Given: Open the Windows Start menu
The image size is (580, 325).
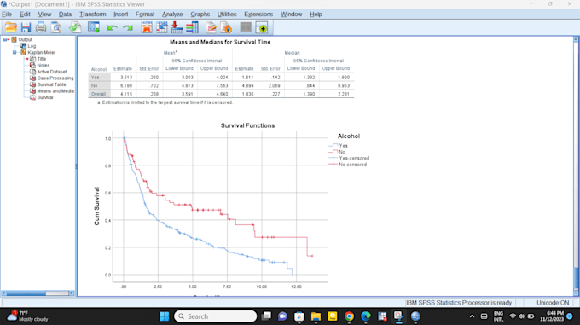Looking at the screenshot, I should click(165, 316).
